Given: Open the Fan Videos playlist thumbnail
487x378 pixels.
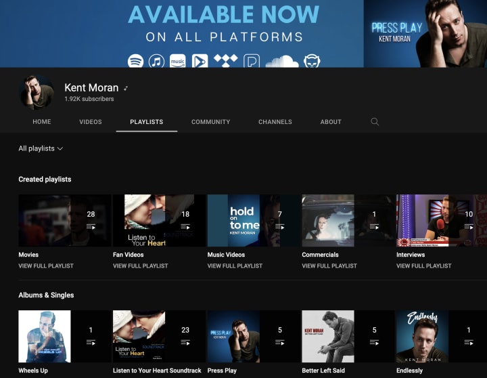Looking at the screenshot, I should point(159,221).
